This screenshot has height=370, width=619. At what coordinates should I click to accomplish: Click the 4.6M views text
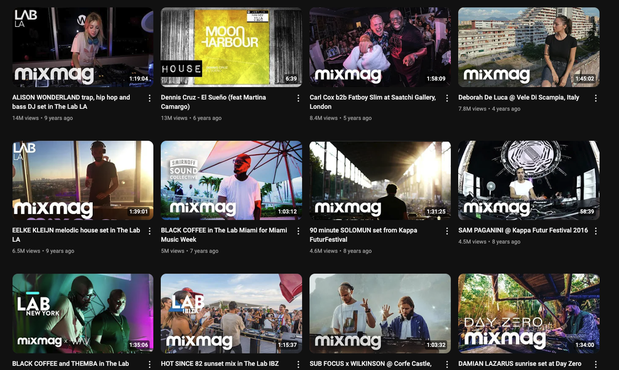[324, 251]
